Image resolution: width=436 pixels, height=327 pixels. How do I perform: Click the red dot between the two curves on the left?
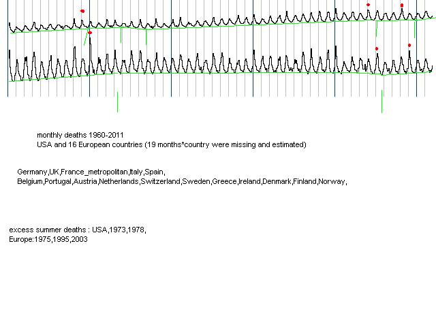[x=89, y=32]
